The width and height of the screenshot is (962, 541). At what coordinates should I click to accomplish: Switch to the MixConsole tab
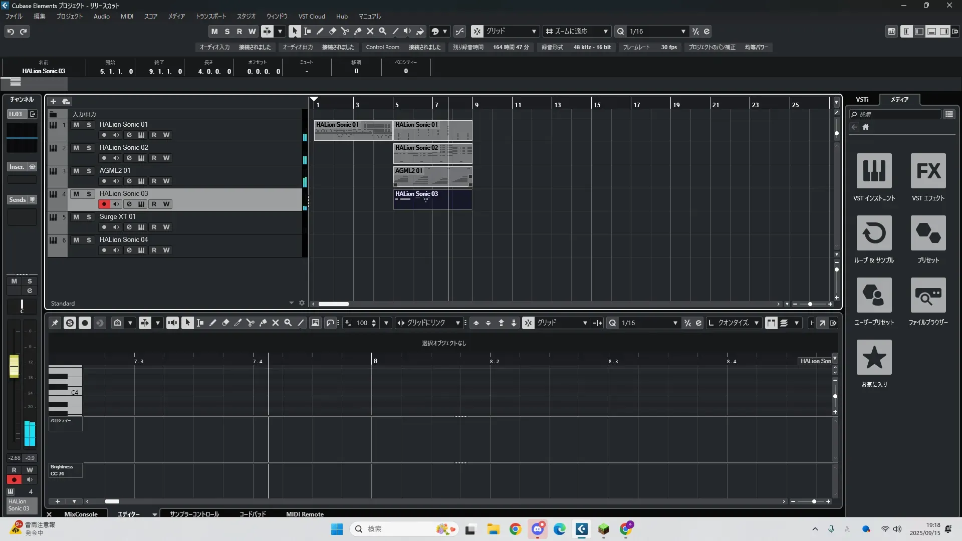click(81, 514)
